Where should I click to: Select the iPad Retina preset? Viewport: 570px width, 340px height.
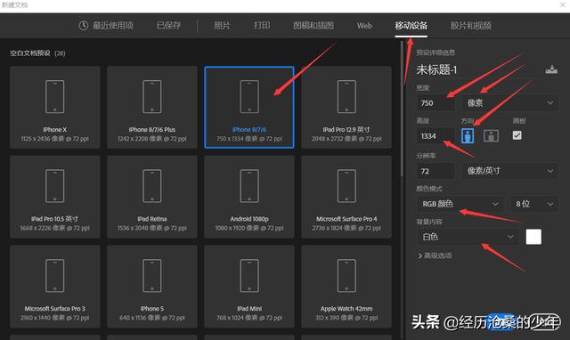[x=152, y=197]
